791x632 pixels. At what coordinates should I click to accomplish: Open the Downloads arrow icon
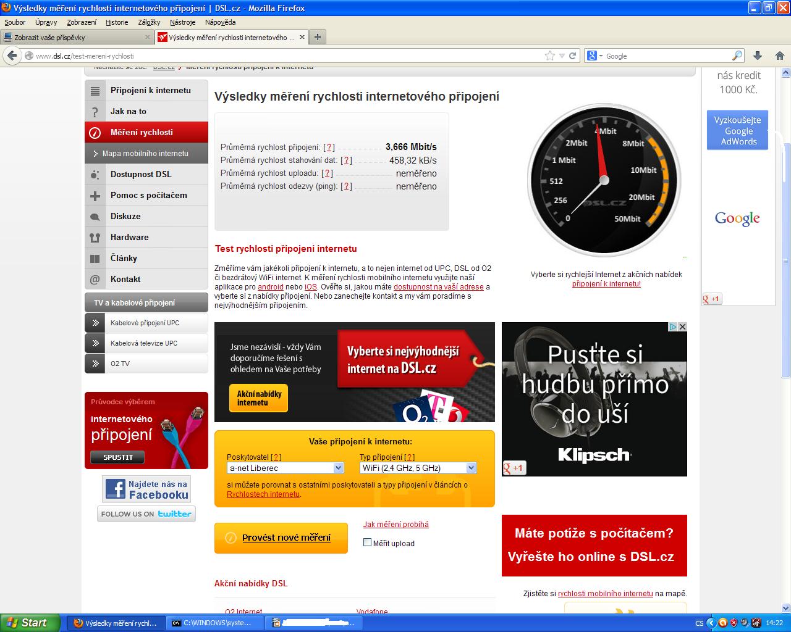[758, 56]
